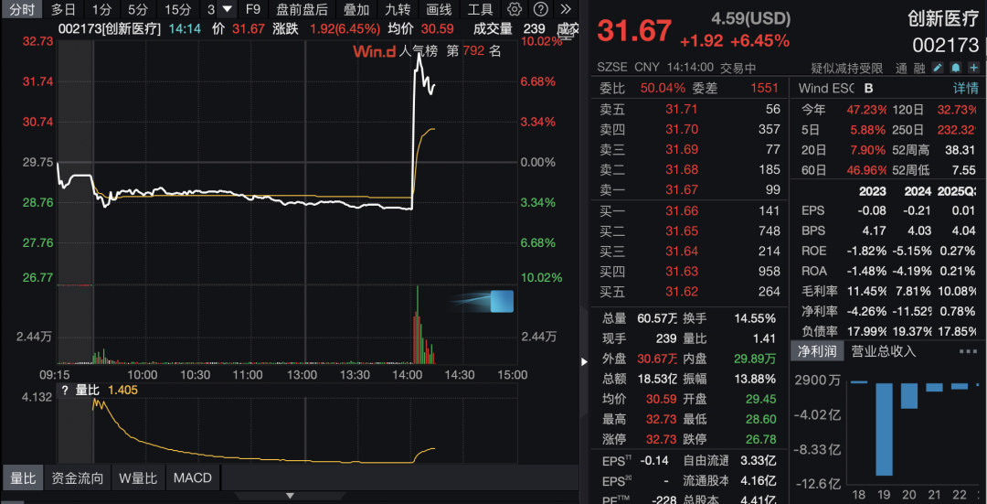Toggle the 叠加 overlay option
The height and width of the screenshot is (504, 987).
356,9
